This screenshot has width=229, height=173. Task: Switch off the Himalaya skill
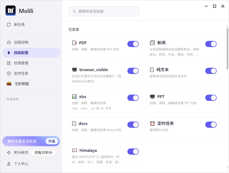click(x=133, y=152)
